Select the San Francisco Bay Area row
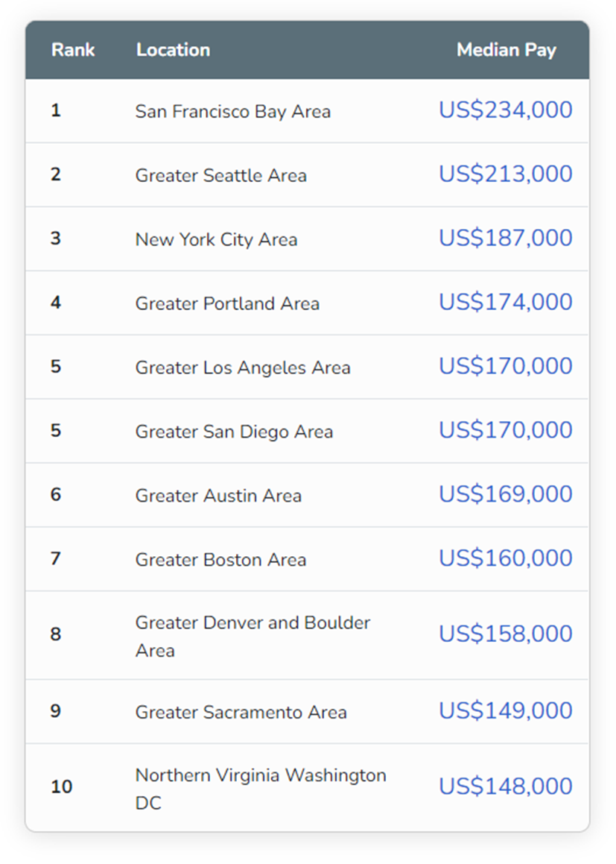 coord(232,112)
